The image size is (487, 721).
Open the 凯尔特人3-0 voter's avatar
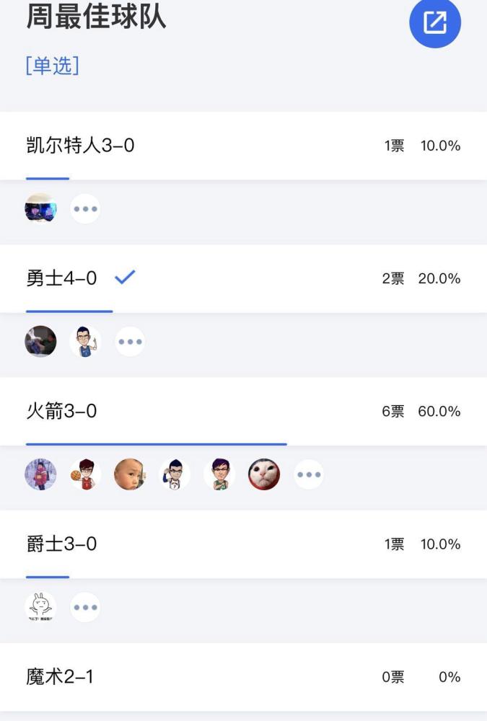40,209
